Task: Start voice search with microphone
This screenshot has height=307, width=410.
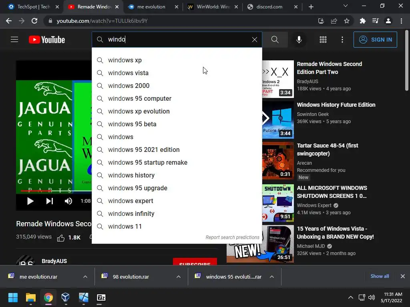Action: pyautogui.click(x=299, y=40)
